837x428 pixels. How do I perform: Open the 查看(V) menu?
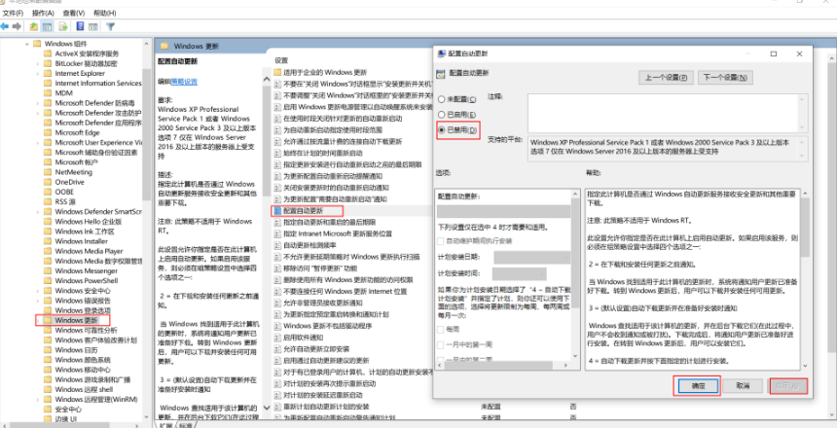74,13
